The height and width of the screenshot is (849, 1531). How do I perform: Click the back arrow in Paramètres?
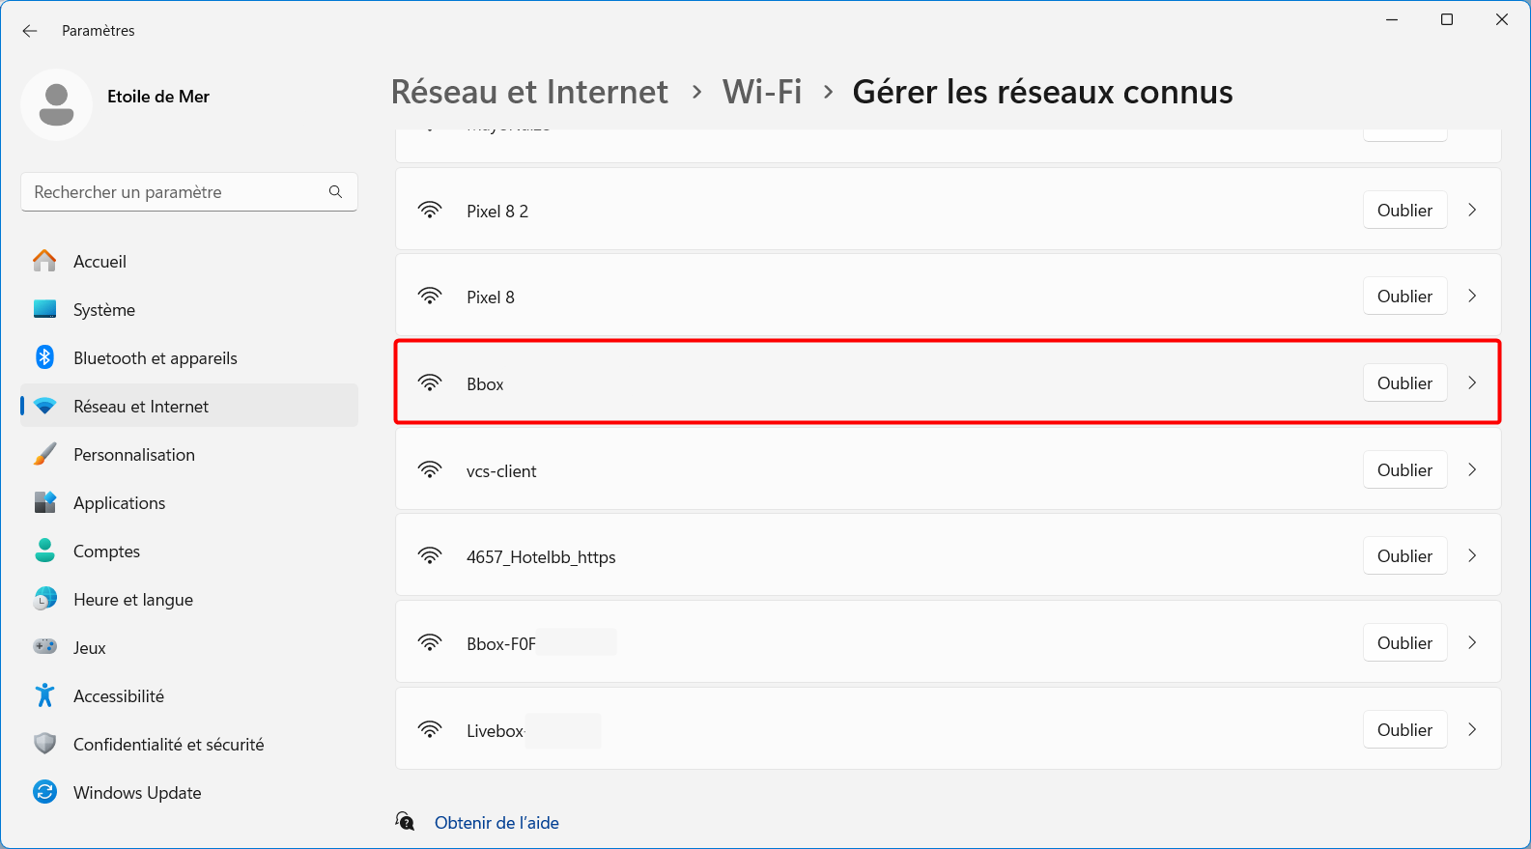(30, 31)
